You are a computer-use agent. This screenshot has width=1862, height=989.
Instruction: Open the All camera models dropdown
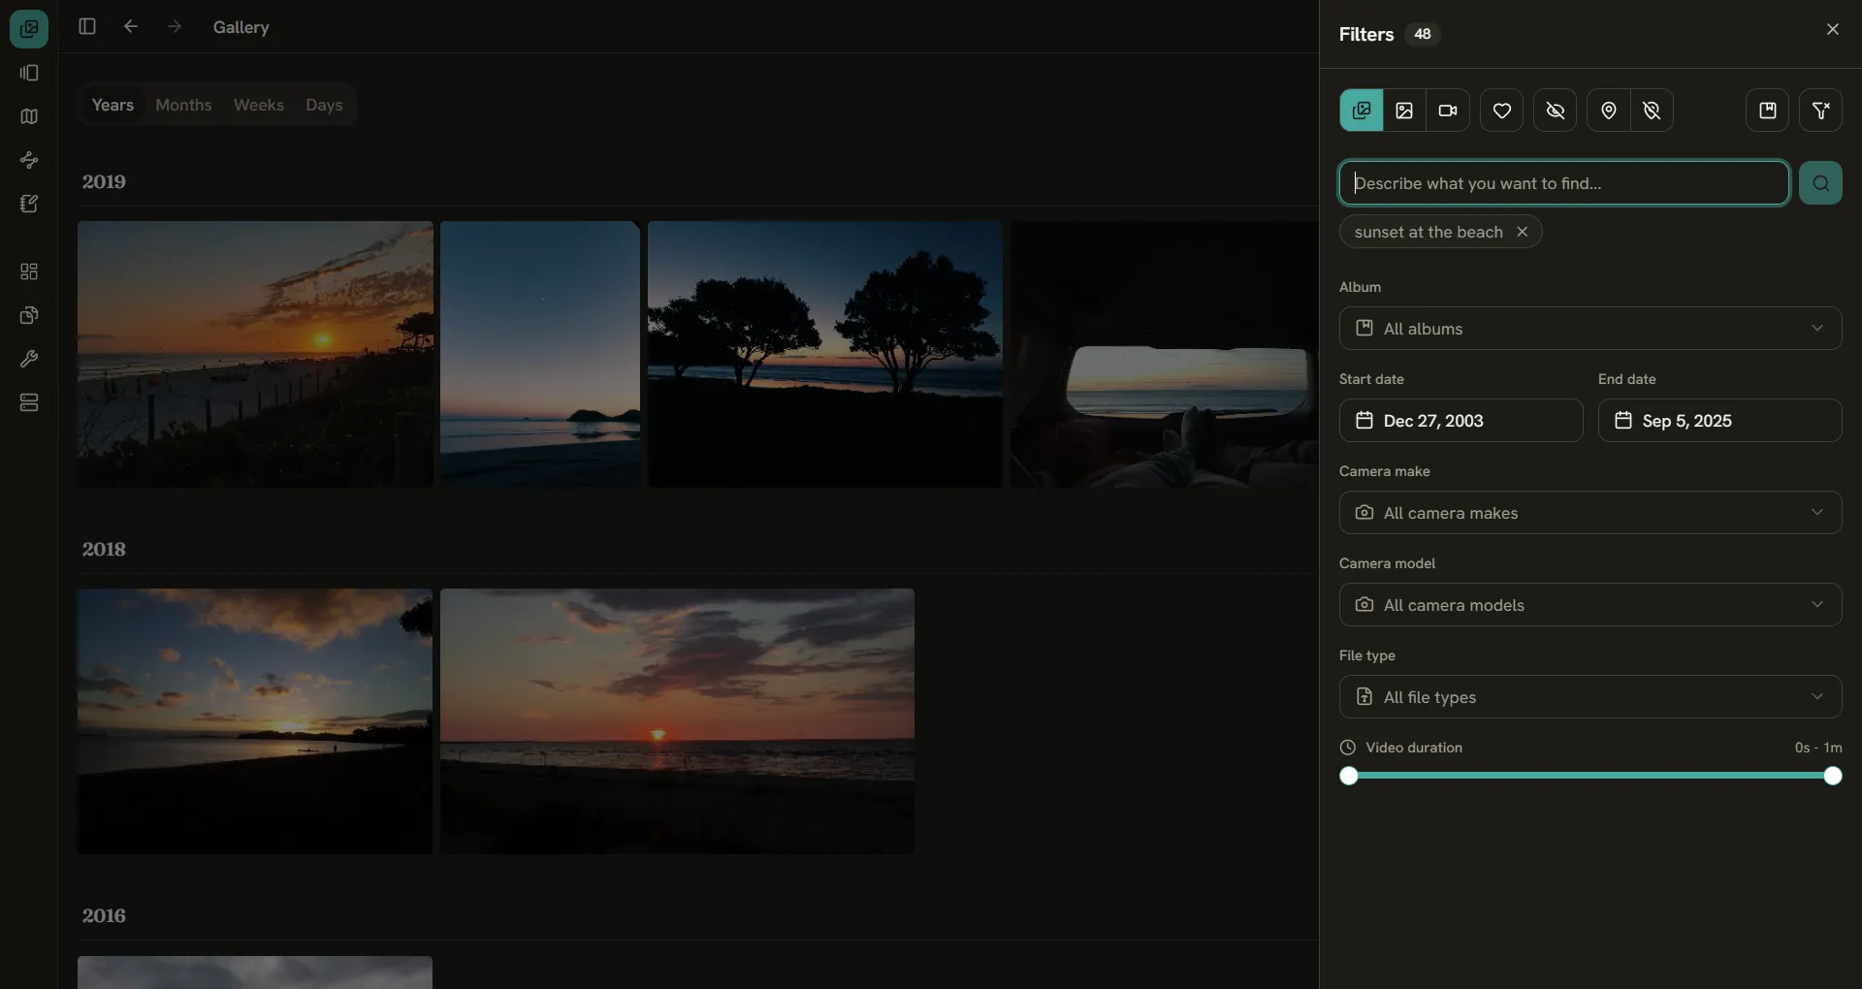1590,605
